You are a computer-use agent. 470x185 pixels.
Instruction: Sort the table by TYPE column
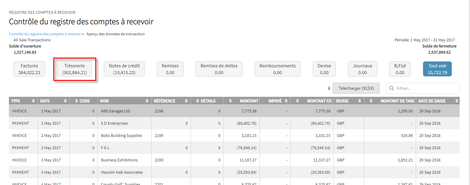[33, 101]
